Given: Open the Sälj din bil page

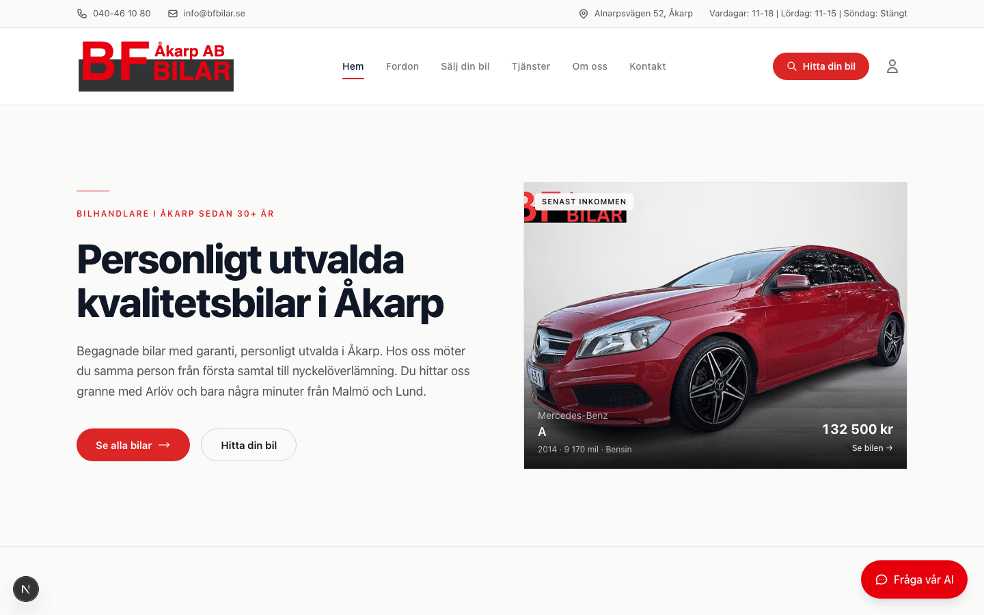Looking at the screenshot, I should [465, 66].
